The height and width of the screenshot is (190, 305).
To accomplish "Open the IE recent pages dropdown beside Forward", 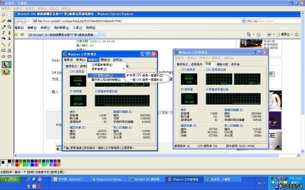I will (29, 21).
